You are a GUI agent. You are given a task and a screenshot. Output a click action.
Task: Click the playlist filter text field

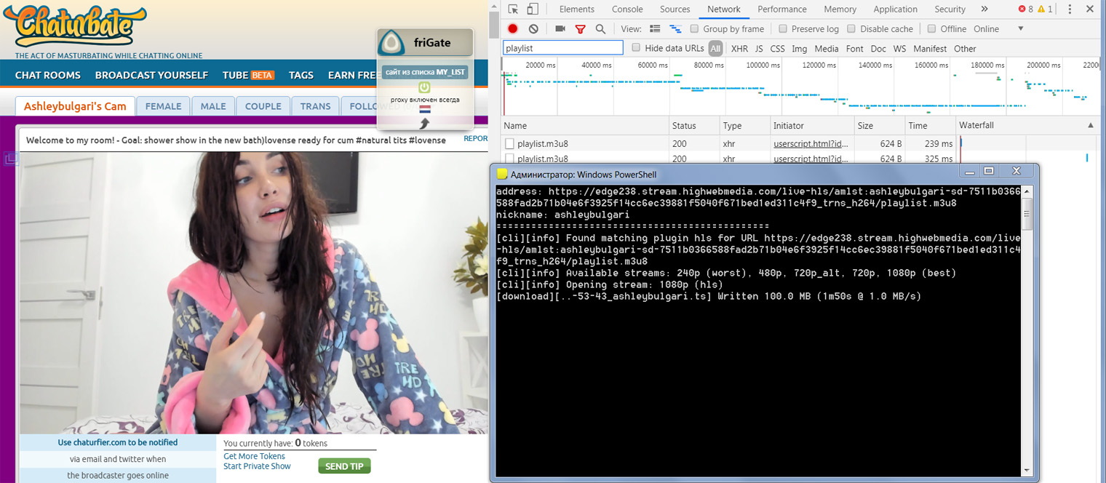[562, 48]
